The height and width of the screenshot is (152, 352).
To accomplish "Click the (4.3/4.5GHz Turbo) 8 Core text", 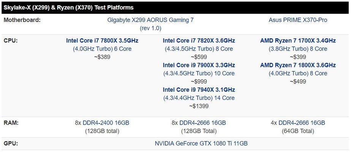I will (x=199, y=49).
